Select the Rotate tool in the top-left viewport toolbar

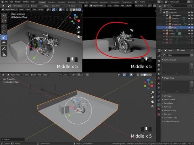pyautogui.click(x=4, y=32)
